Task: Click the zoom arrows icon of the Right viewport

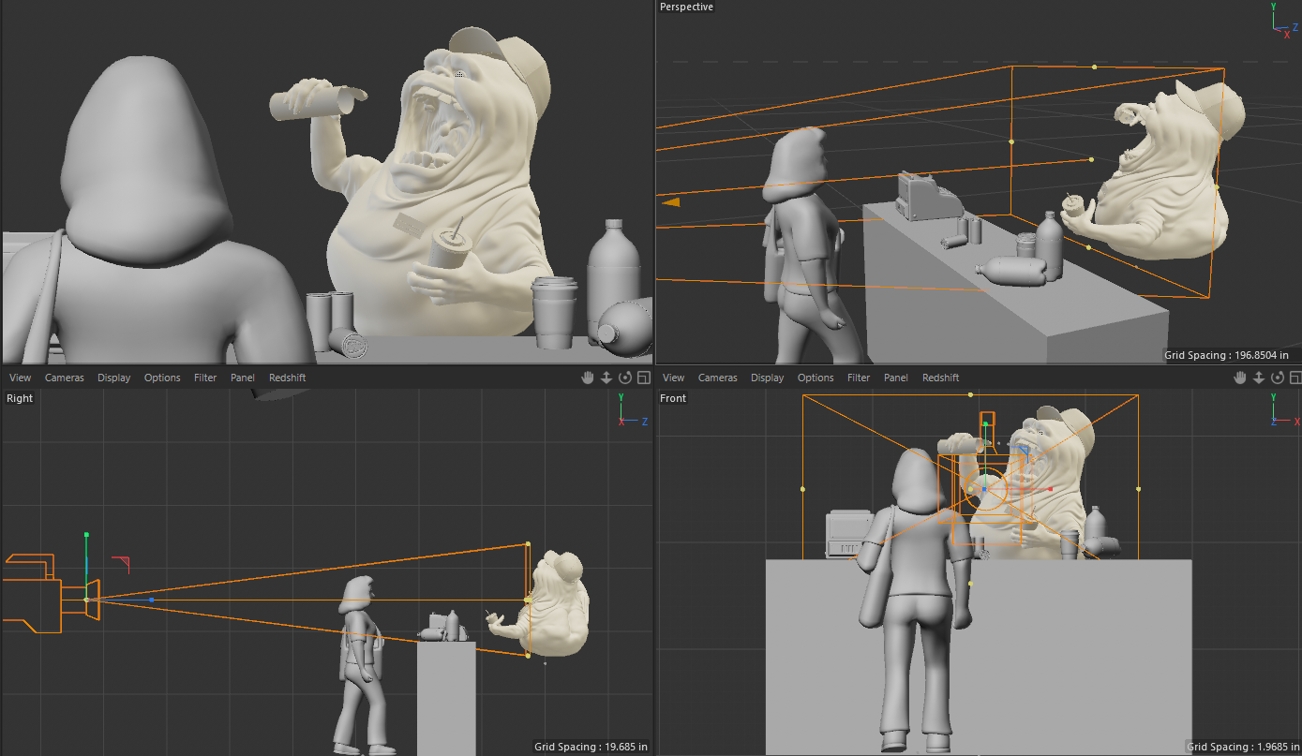Action: [x=606, y=378]
